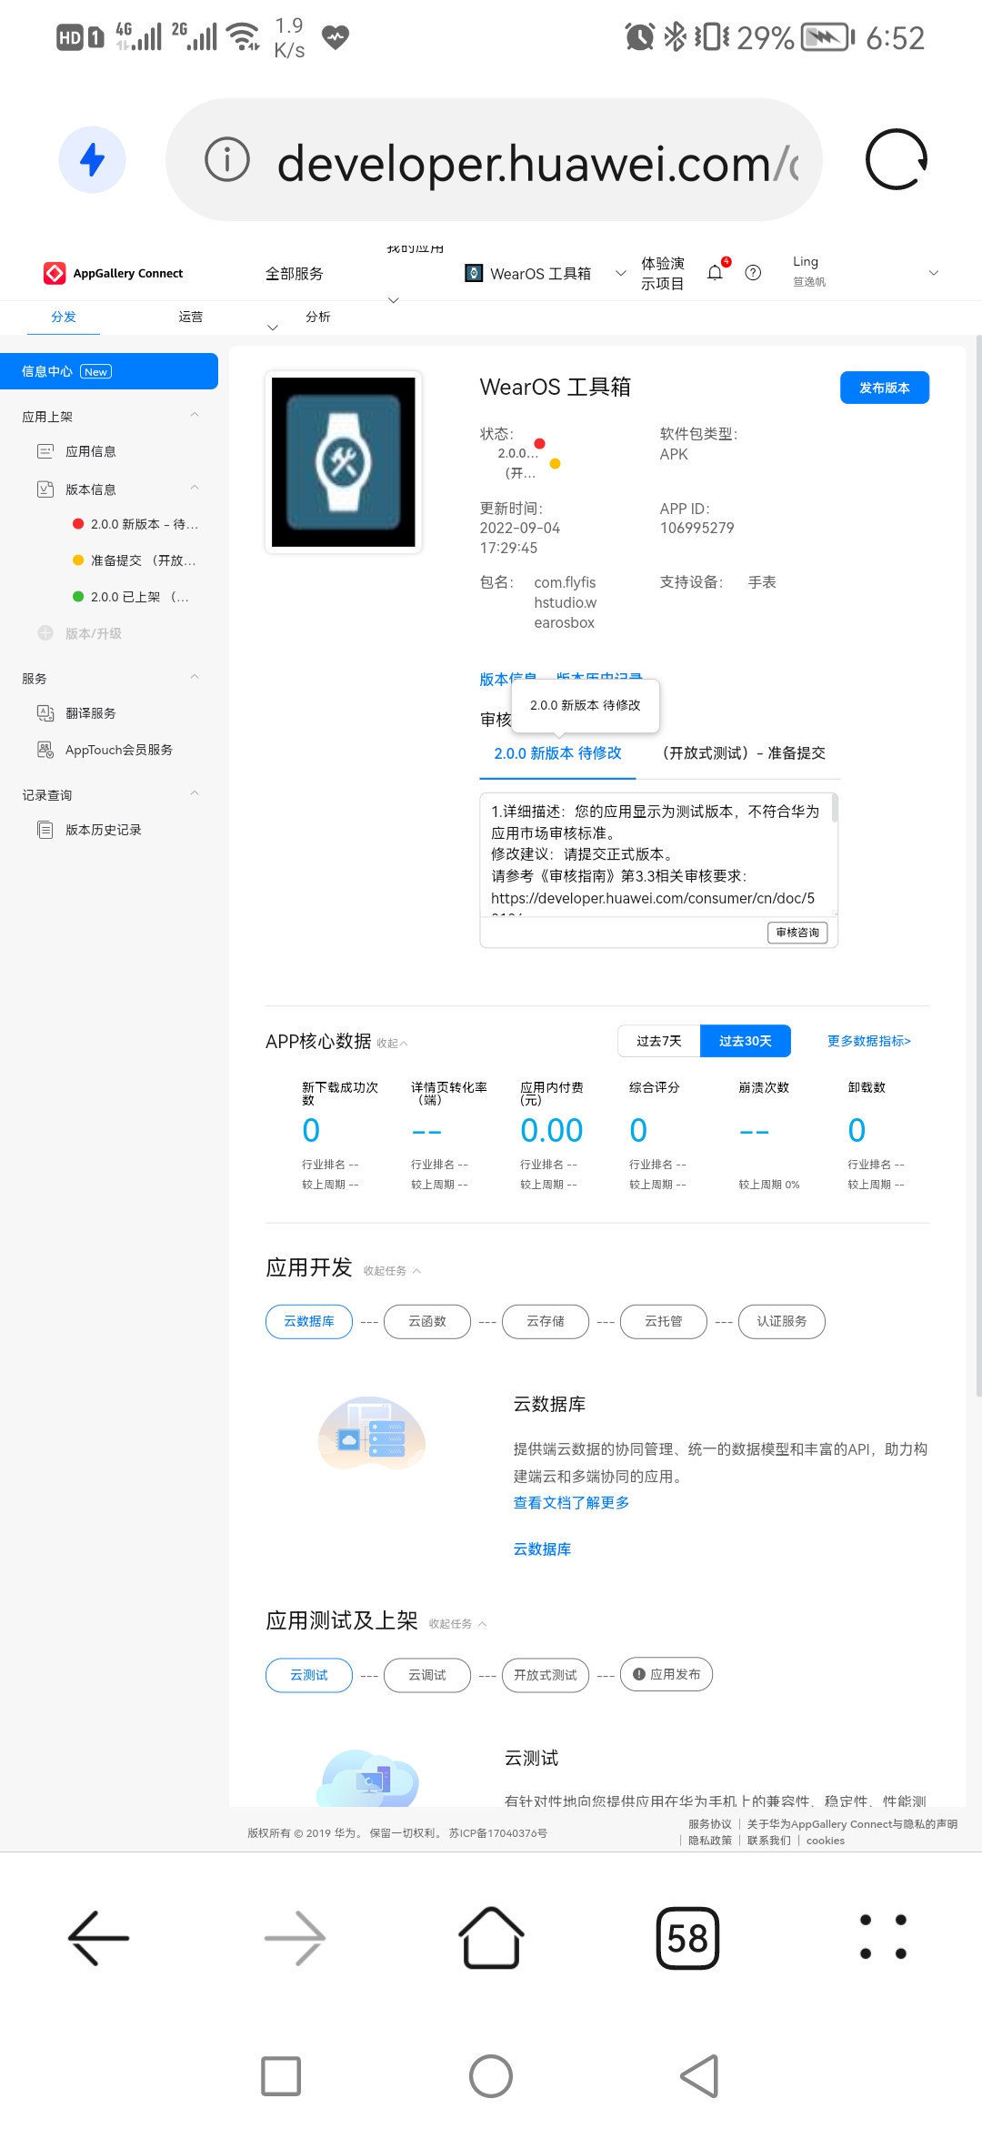
Task: Open the browser four-dot menu
Action: [883, 1937]
